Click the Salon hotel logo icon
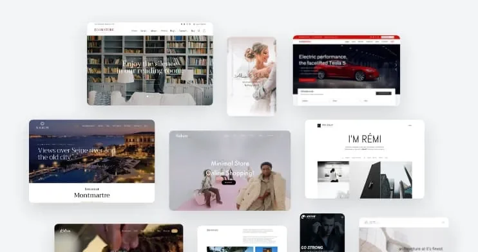 tap(43, 123)
